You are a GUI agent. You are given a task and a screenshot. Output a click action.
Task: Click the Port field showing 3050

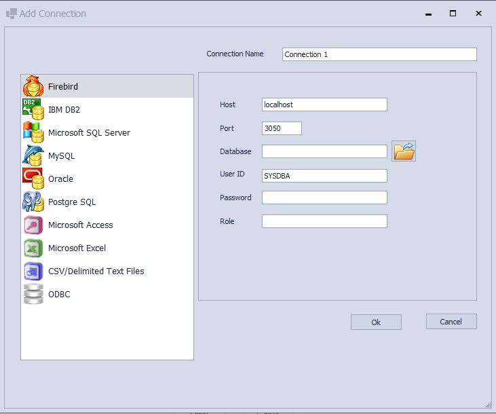(282, 128)
